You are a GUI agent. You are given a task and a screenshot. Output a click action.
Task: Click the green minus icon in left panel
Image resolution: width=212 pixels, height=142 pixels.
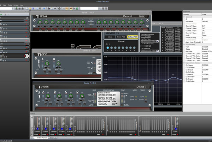pyautogui.click(x=1, y=14)
